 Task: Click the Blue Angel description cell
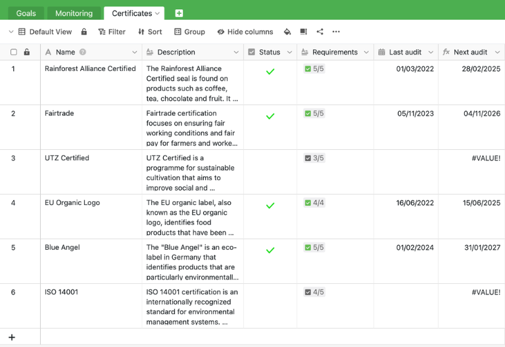click(x=193, y=262)
